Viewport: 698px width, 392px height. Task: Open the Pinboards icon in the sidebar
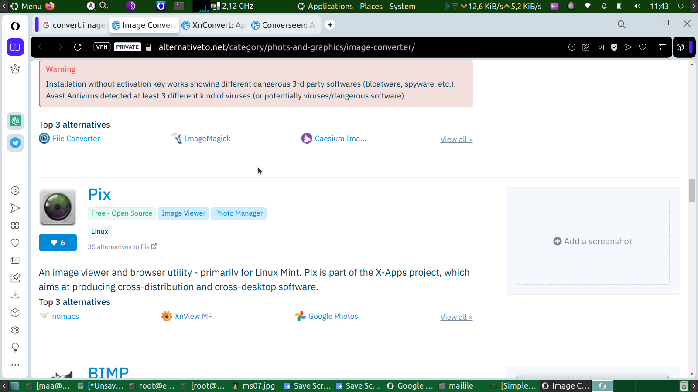tap(15, 278)
